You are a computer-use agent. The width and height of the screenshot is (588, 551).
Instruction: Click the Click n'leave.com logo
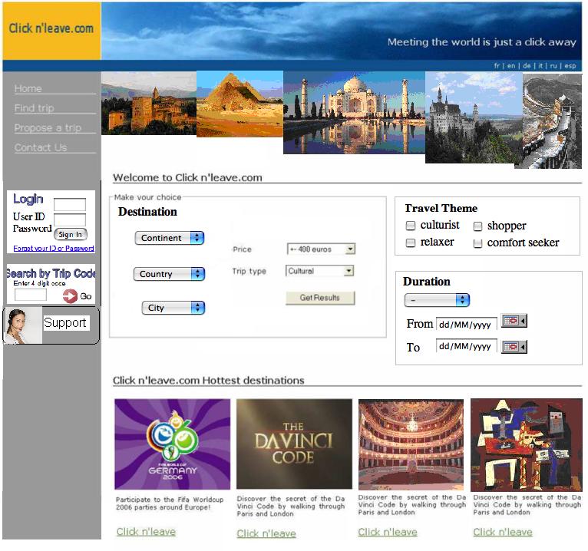pyautogui.click(x=51, y=29)
